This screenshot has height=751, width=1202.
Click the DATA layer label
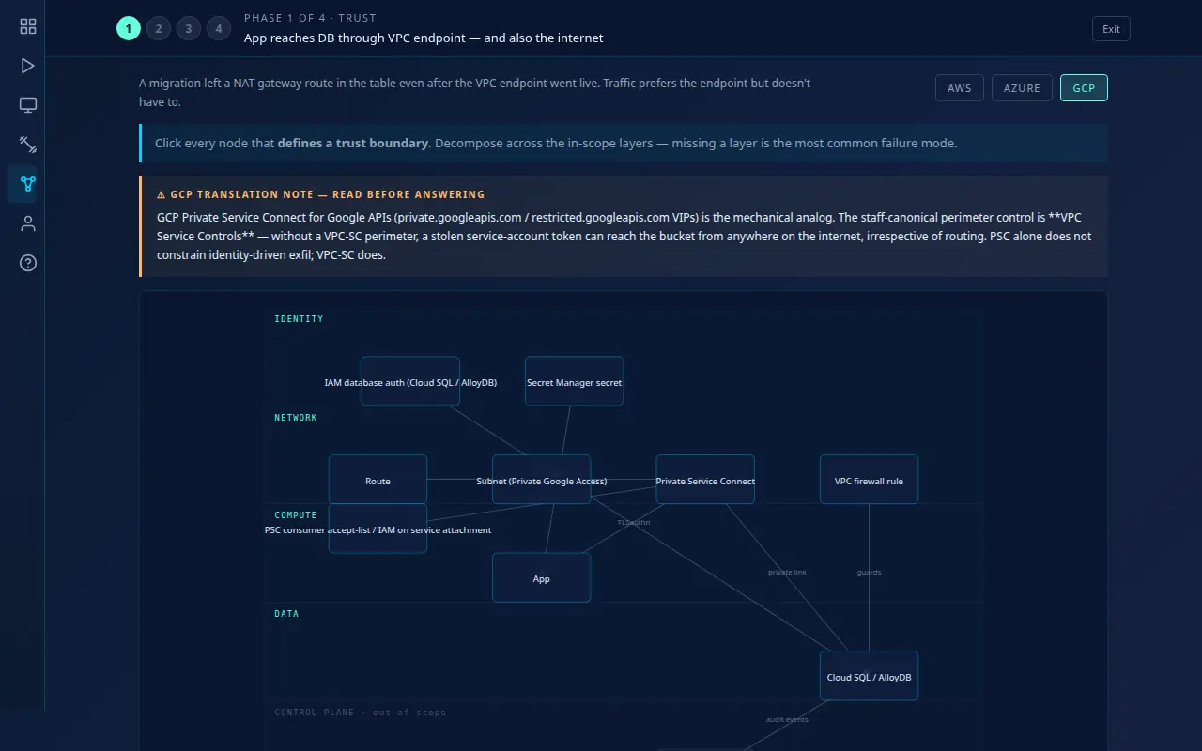pyautogui.click(x=286, y=614)
